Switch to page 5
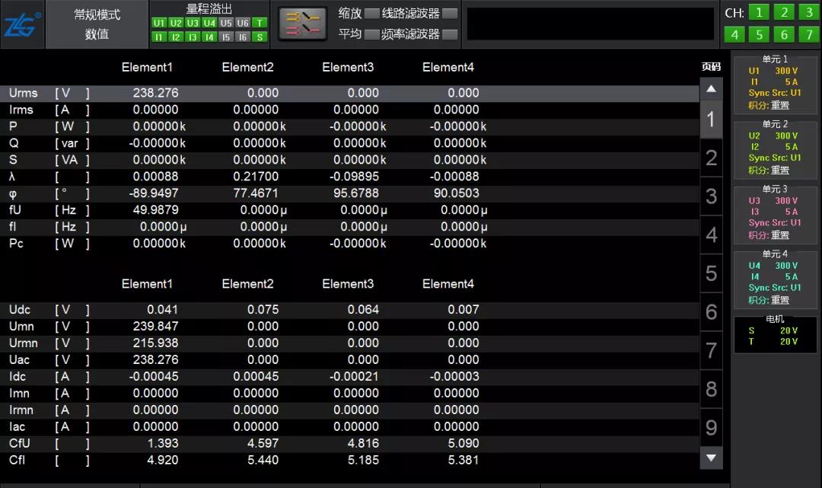The width and height of the screenshot is (822, 488). point(711,273)
